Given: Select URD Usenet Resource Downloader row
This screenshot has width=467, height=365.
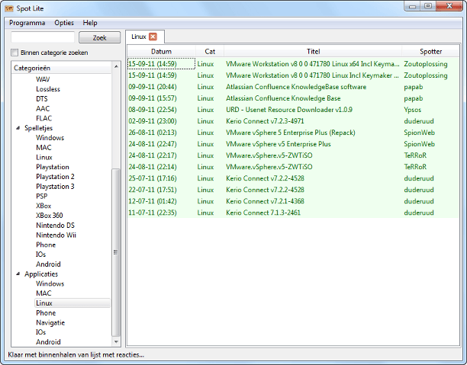Looking at the screenshot, I should (293, 110).
